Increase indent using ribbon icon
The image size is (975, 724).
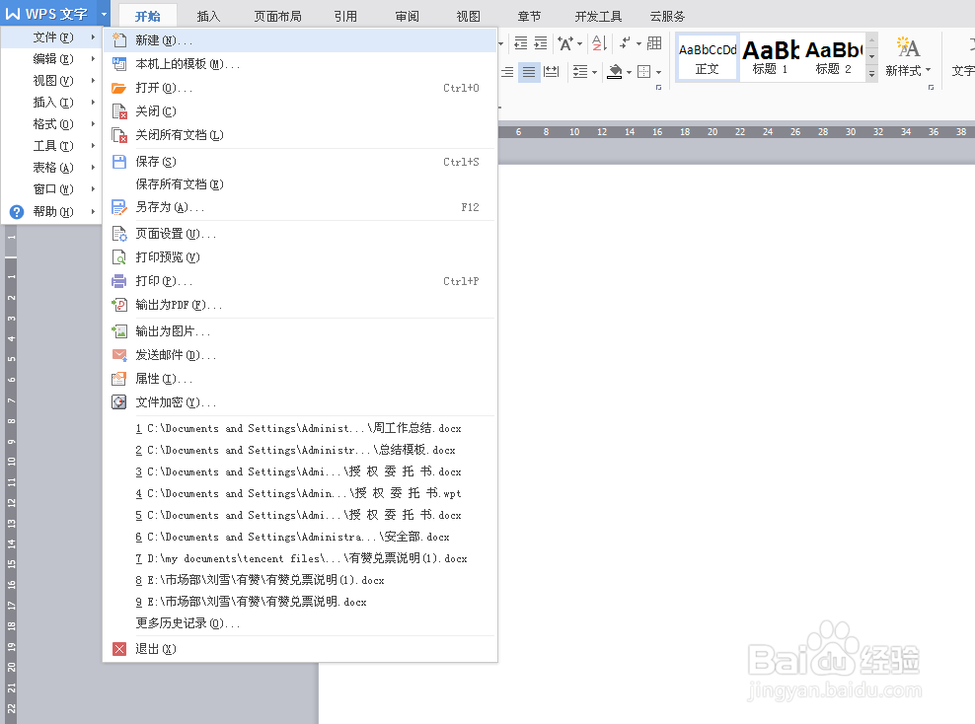(x=541, y=42)
